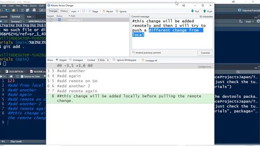The width and height of the screenshot is (260, 146).
Task: Click the README file tab icon
Action: click(x=31, y=71)
